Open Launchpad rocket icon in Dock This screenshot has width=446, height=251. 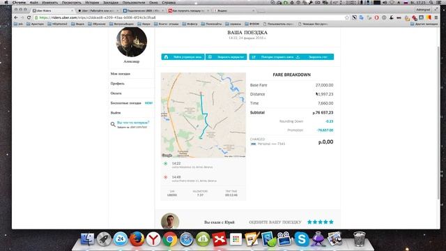pos(104,238)
